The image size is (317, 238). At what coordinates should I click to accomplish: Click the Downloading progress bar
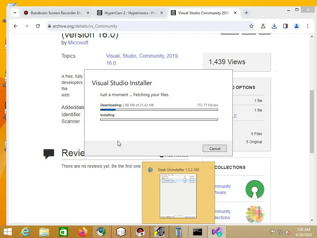pyautogui.click(x=159, y=110)
